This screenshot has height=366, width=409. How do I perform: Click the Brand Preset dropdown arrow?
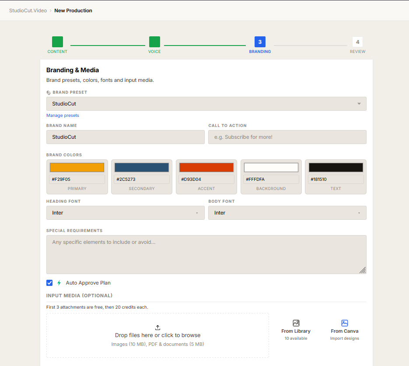(359, 104)
